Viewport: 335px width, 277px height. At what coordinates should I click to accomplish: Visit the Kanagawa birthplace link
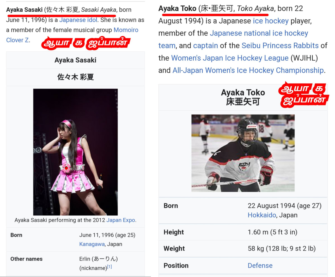[x=92, y=244]
